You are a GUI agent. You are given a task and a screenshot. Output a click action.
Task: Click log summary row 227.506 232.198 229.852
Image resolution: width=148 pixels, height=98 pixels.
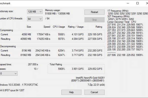pos(125,55)
